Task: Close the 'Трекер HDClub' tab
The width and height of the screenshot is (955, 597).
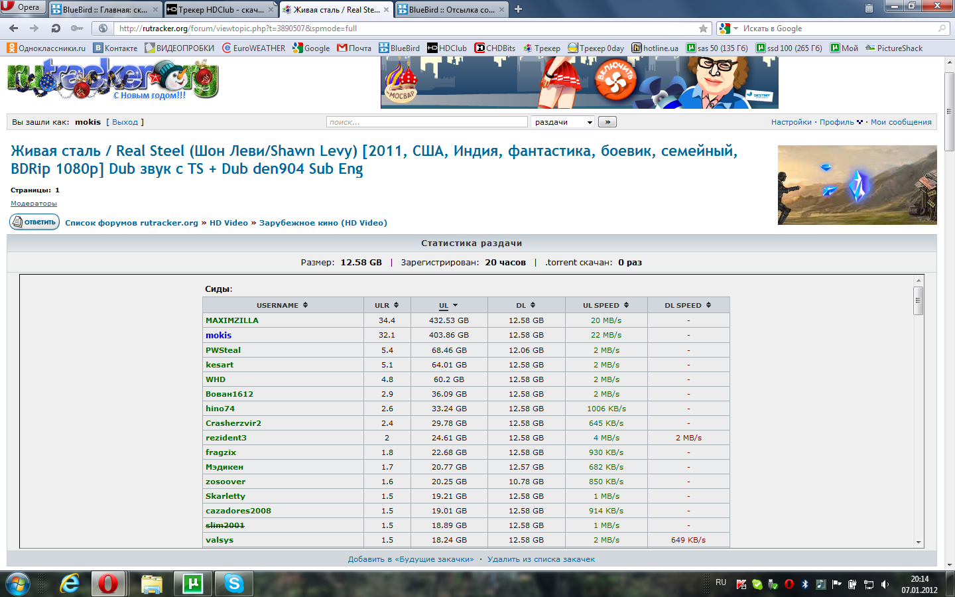Action: 271,10
